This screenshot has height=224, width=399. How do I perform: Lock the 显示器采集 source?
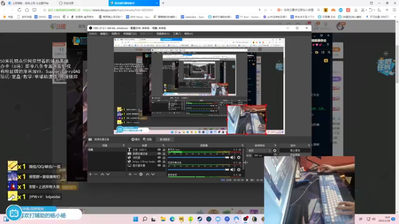pos(164,165)
